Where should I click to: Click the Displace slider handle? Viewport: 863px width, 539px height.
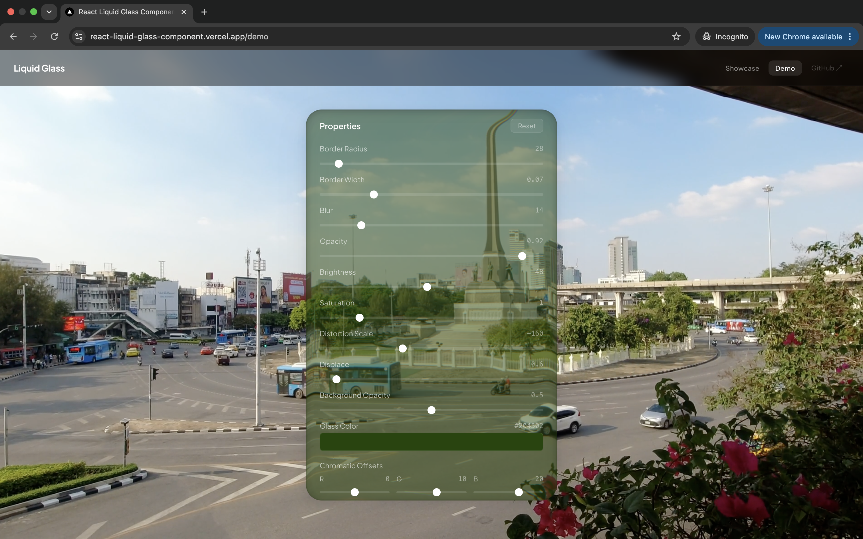pyautogui.click(x=336, y=379)
